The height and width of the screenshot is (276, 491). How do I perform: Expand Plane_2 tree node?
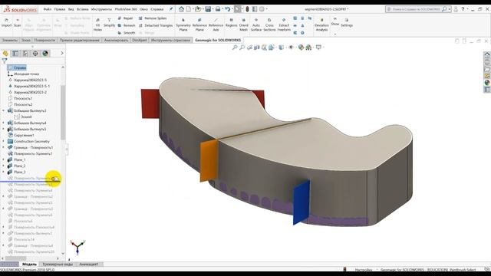tap(3, 166)
